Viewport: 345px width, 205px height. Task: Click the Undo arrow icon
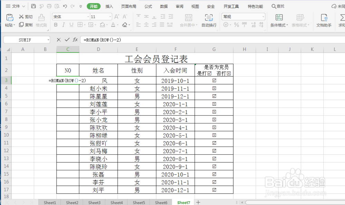65,6
